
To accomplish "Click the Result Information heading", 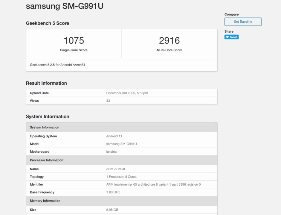I will [46, 83].
